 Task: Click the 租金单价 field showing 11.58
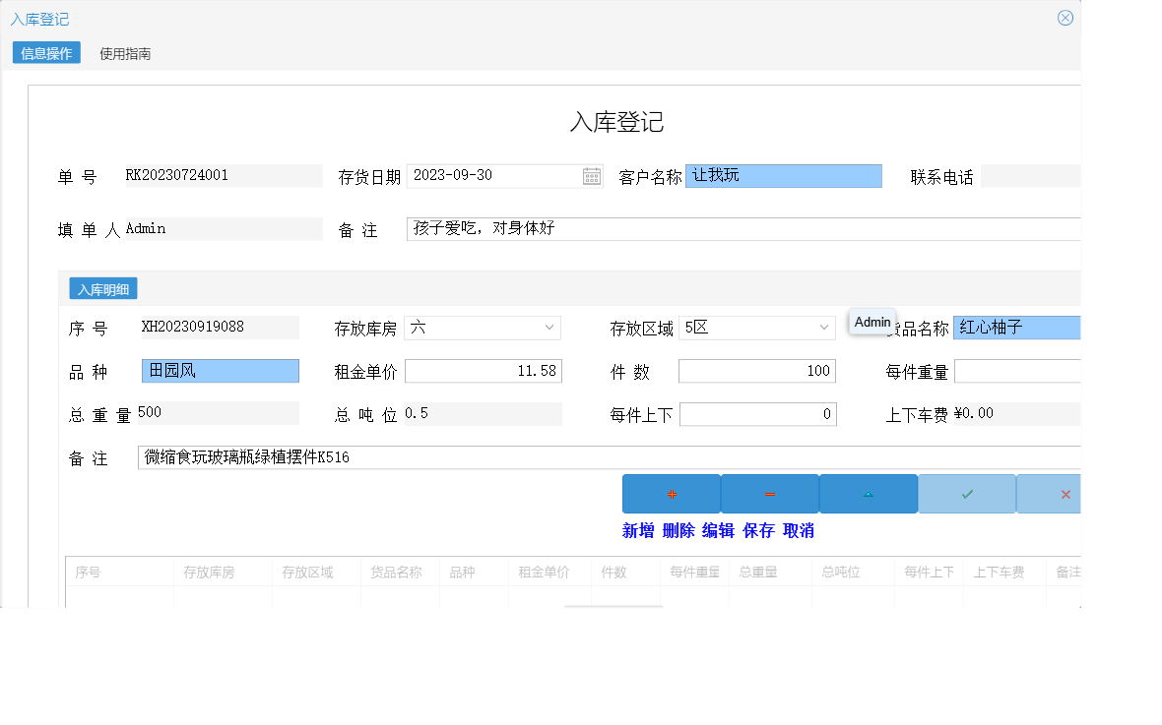click(x=483, y=371)
